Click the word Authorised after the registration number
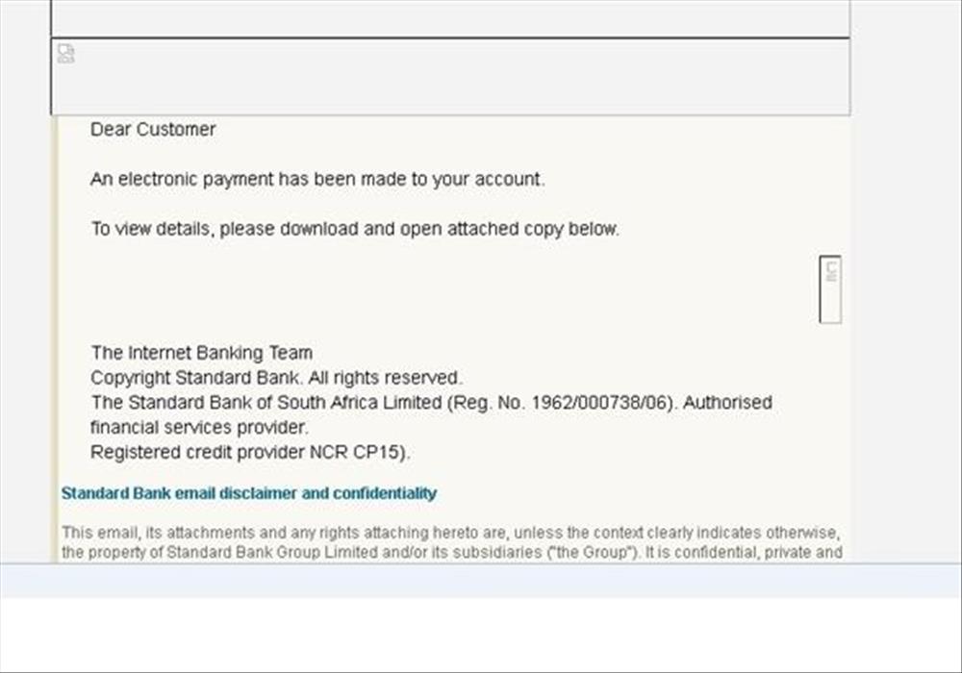 (x=727, y=403)
